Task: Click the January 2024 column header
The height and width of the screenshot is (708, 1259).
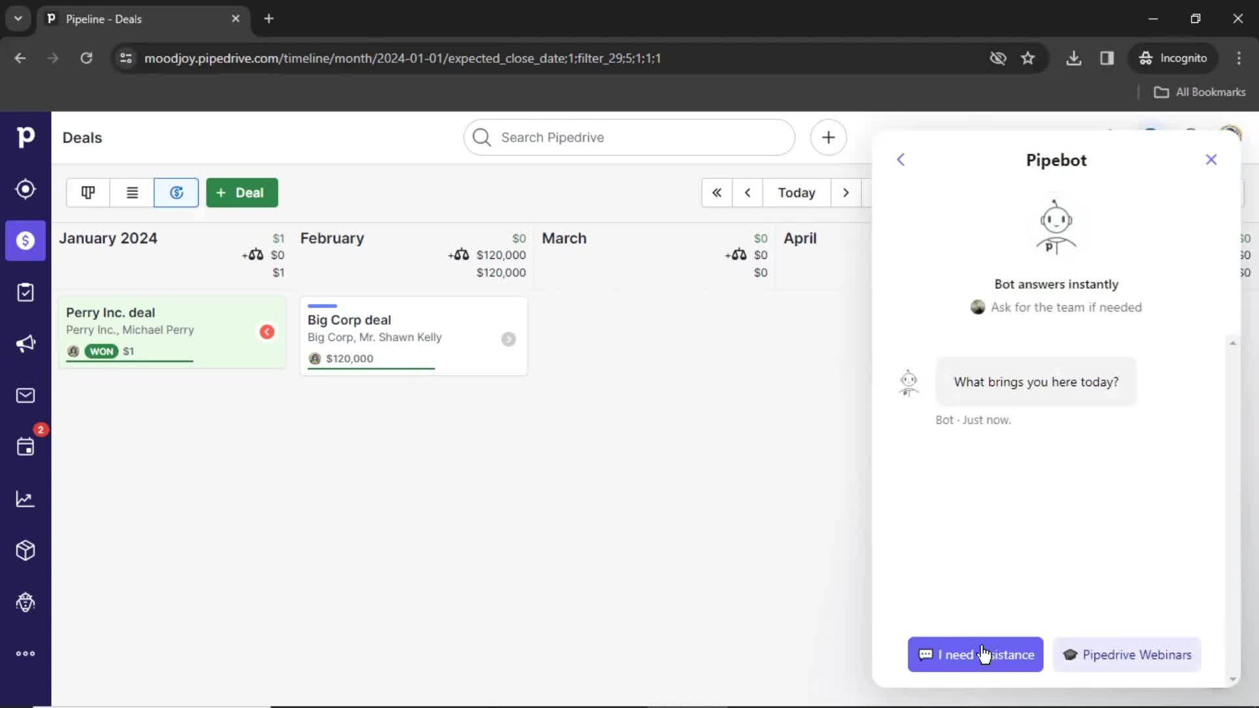Action: [x=108, y=238]
